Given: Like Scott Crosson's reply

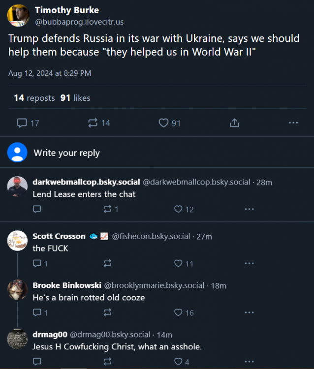Looking at the screenshot, I should click(179, 264).
